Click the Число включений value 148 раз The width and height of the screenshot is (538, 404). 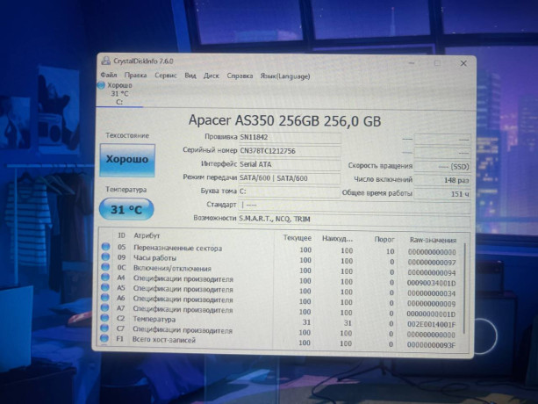click(442, 180)
